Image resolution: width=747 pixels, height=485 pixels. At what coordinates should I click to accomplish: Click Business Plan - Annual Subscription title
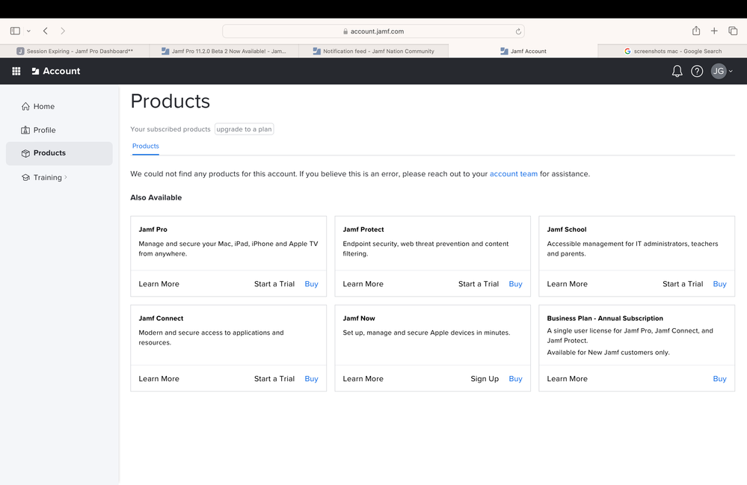605,318
